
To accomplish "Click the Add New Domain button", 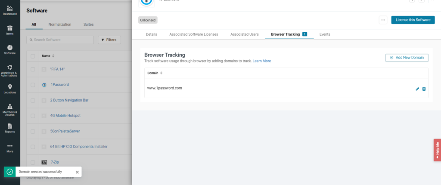I will click(x=407, y=58).
